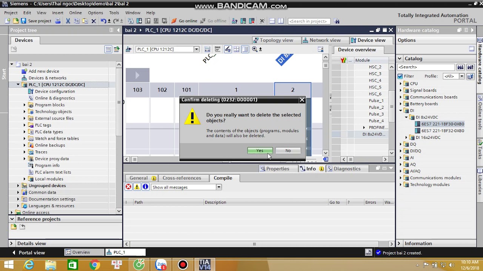The width and height of the screenshot is (483, 271).
Task: Click the Stop CPU icon
Action: [251, 21]
